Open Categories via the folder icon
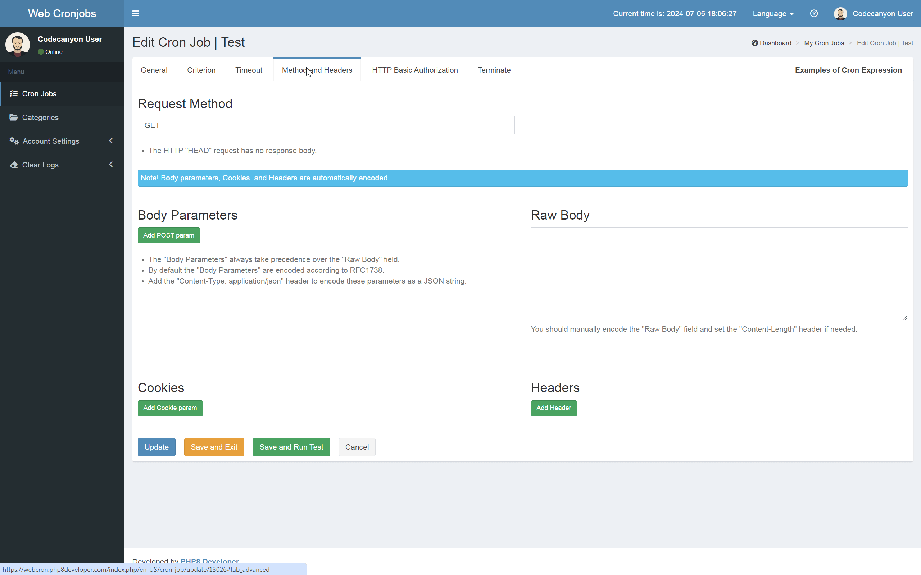Image resolution: width=921 pixels, height=575 pixels. tap(14, 117)
